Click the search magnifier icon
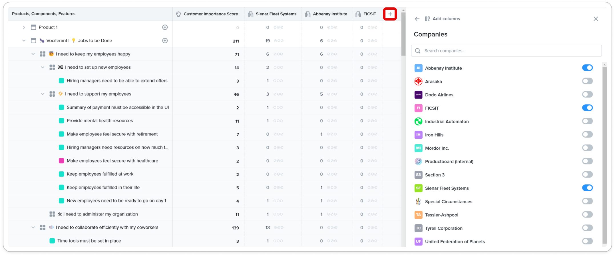The image size is (615, 256). coord(418,51)
